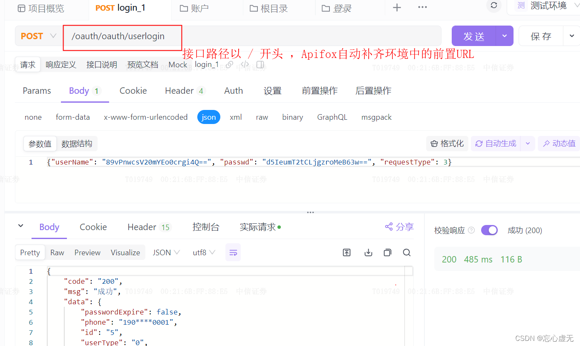Open the 自动生成 dropdown arrow
This screenshot has height=346, width=580.
tap(528, 144)
